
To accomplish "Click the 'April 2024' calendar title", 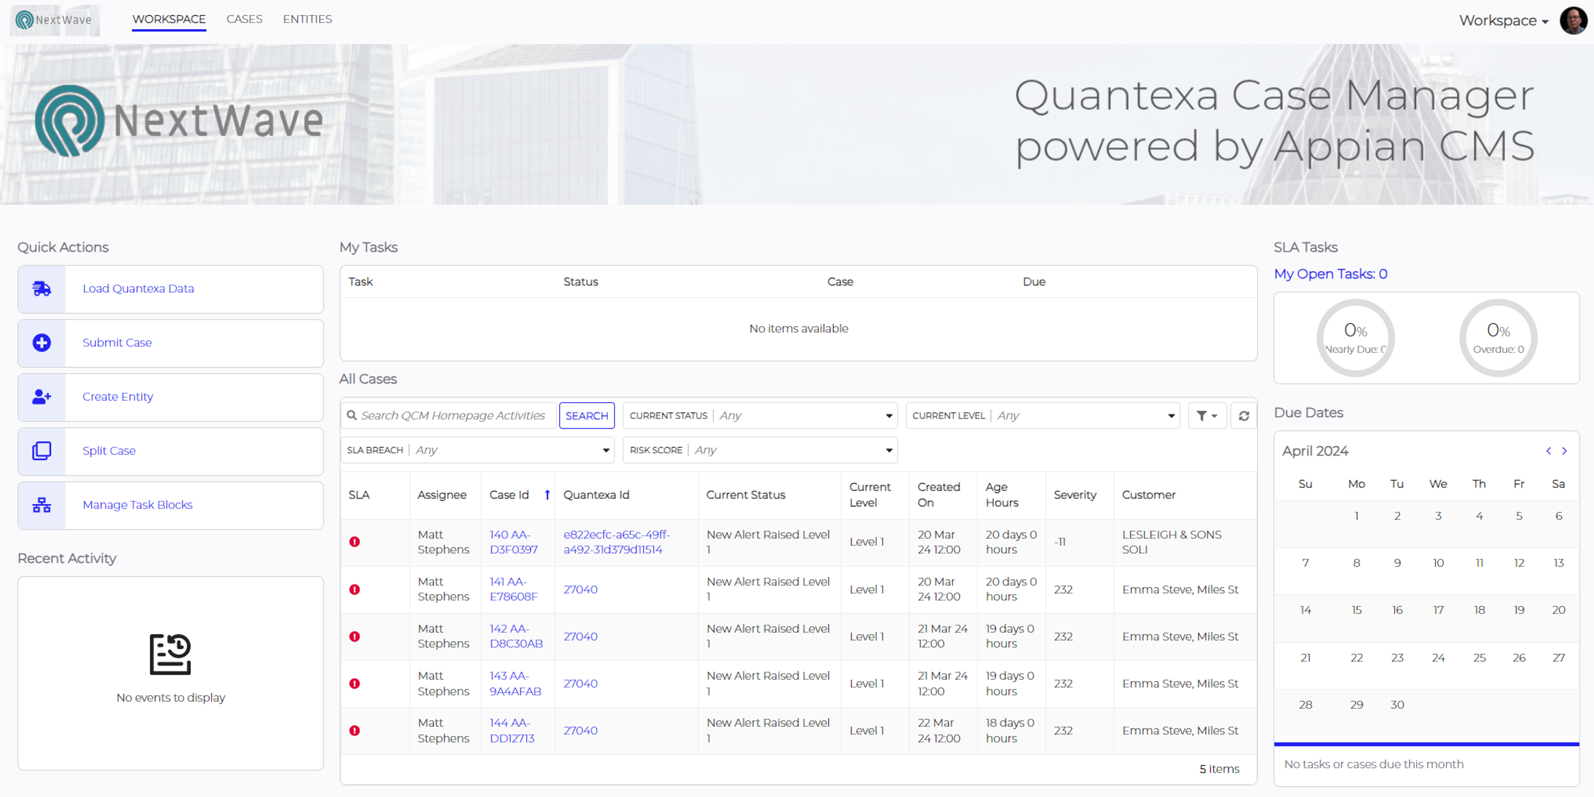I will pyautogui.click(x=1315, y=451).
